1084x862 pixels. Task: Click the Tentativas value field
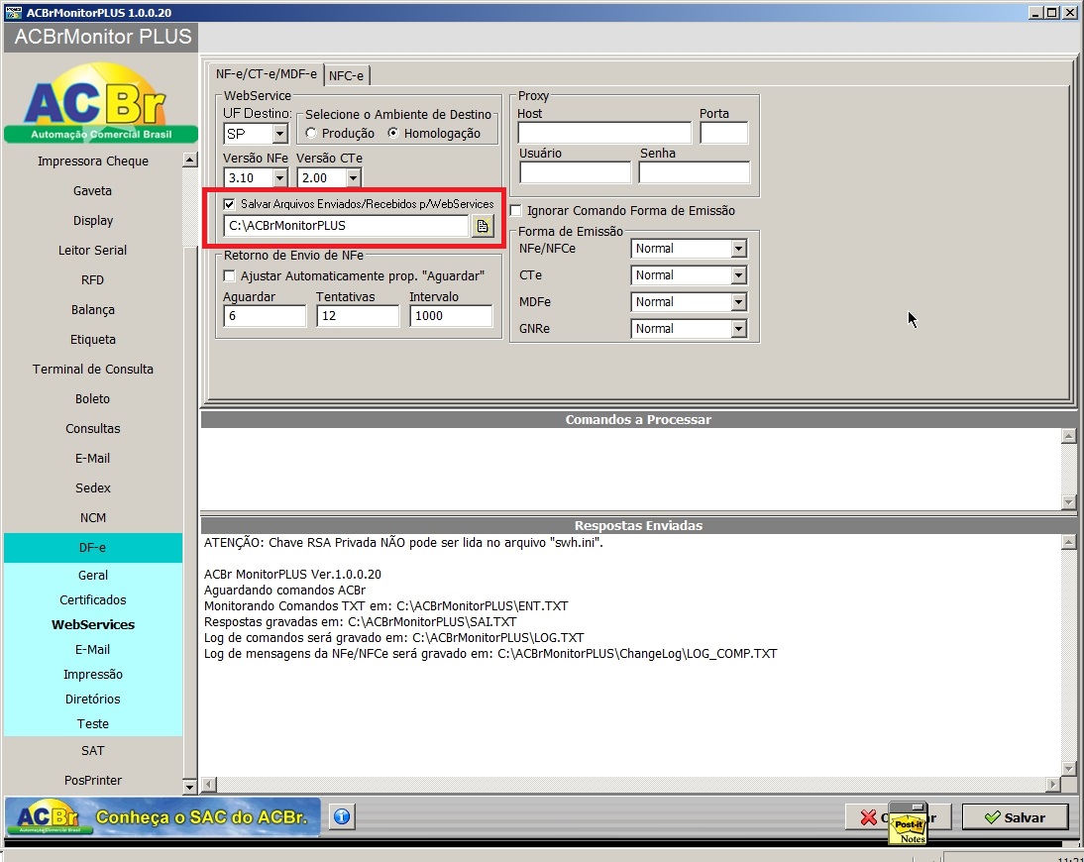click(x=358, y=316)
